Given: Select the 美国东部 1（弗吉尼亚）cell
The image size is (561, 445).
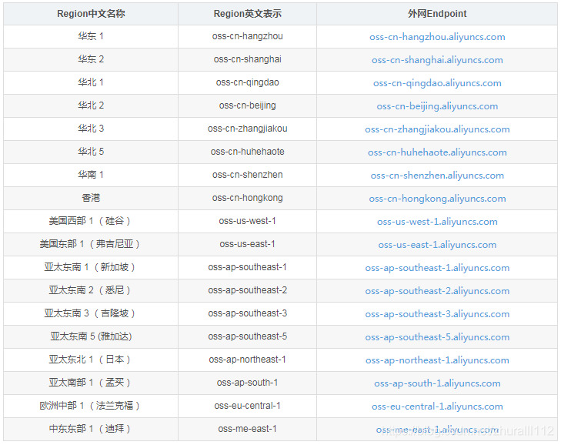Looking at the screenshot, I should point(91,244).
